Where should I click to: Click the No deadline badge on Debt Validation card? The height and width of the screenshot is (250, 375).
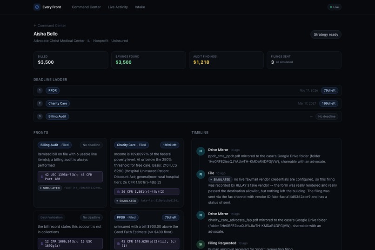click(91, 217)
